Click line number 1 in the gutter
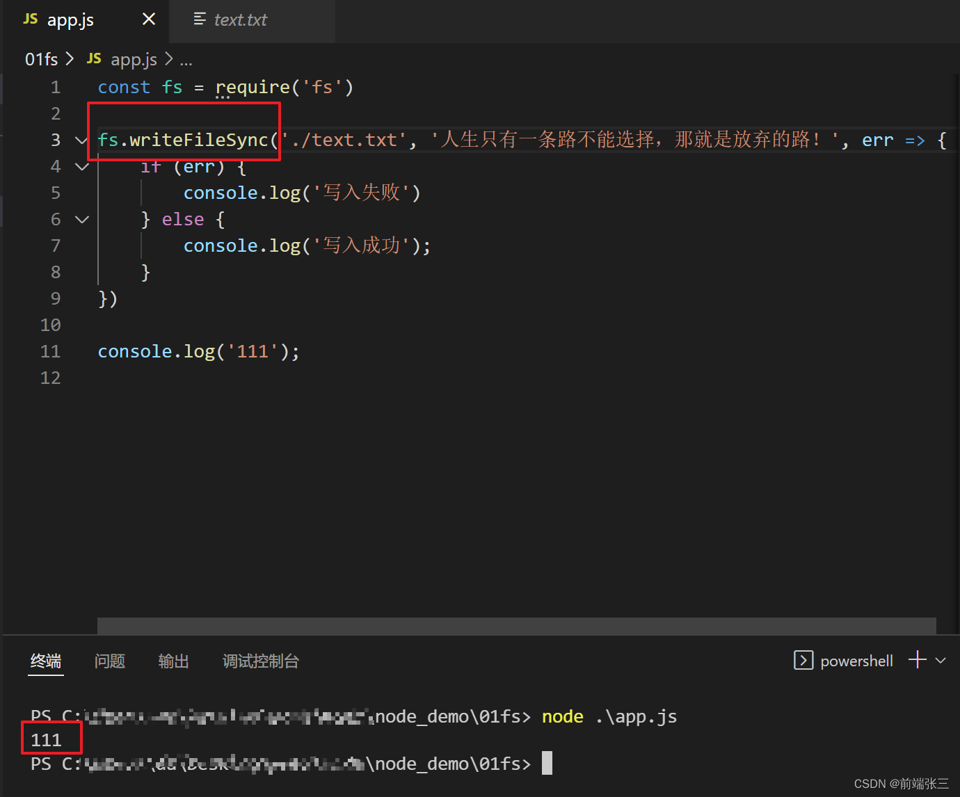Image resolution: width=960 pixels, height=797 pixels. [56, 88]
